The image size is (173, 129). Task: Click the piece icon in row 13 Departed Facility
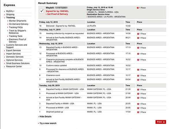coord(138,48)
